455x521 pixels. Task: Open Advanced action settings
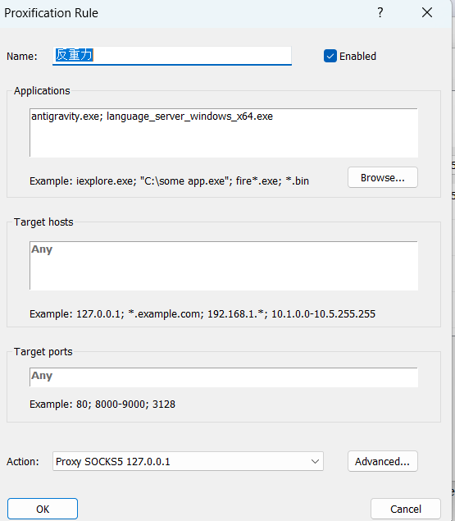coord(383,461)
